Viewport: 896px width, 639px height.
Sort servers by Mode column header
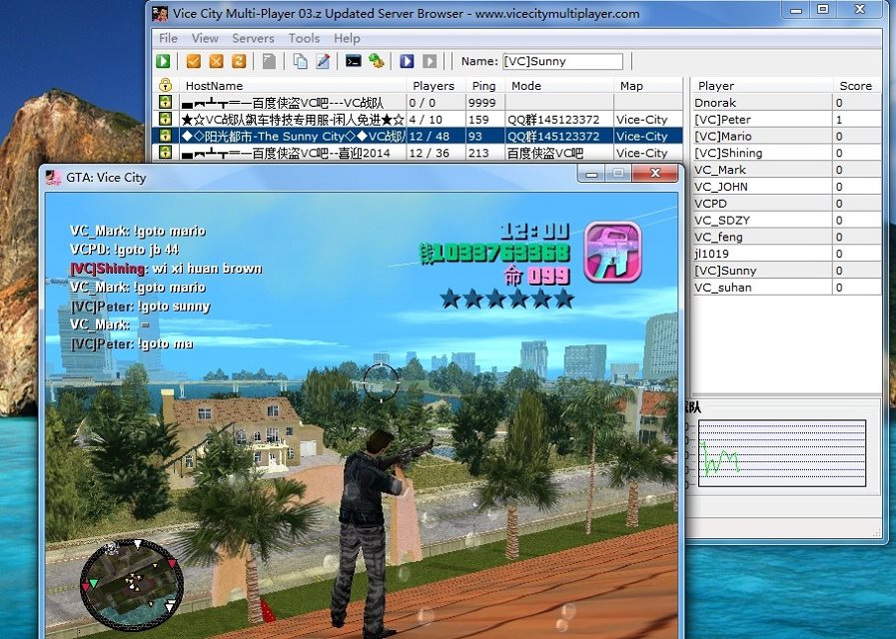pyautogui.click(x=559, y=86)
